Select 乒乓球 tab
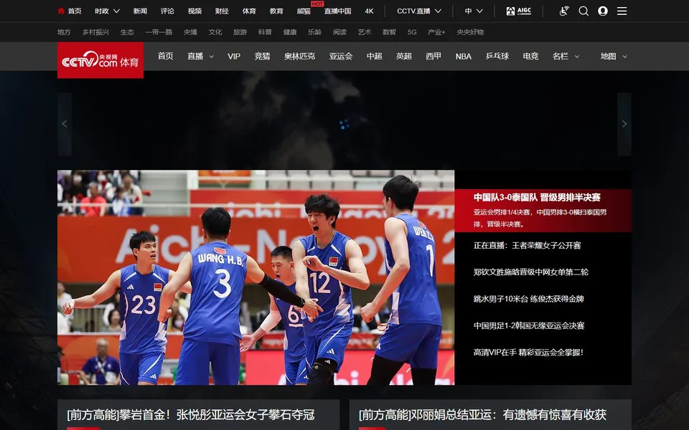The width and height of the screenshot is (689, 430). tap(497, 56)
